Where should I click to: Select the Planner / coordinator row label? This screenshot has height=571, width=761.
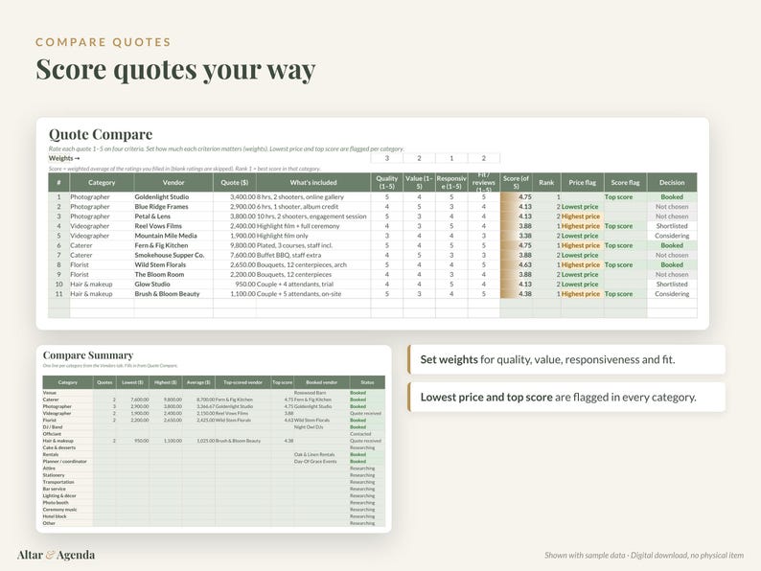(65, 462)
